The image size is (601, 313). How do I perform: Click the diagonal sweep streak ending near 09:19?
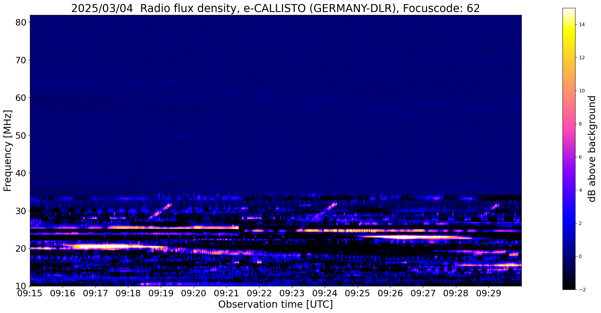[160, 211]
